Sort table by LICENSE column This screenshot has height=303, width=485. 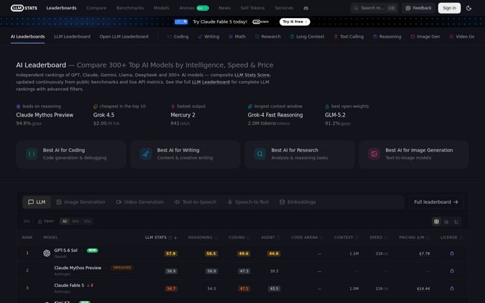click(449, 238)
